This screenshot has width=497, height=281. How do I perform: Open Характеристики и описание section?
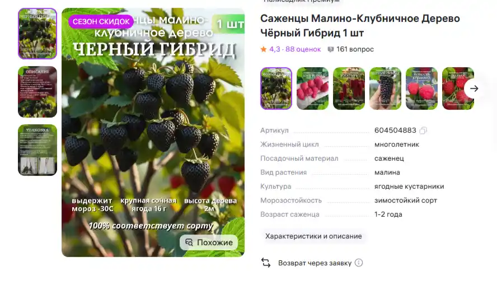pyautogui.click(x=313, y=236)
